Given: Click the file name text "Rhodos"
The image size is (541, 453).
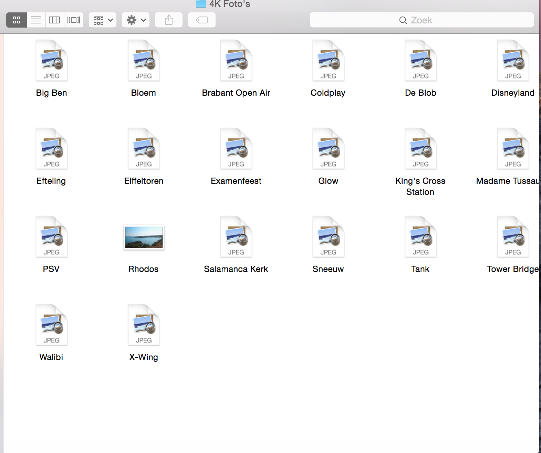Looking at the screenshot, I should click(144, 269).
